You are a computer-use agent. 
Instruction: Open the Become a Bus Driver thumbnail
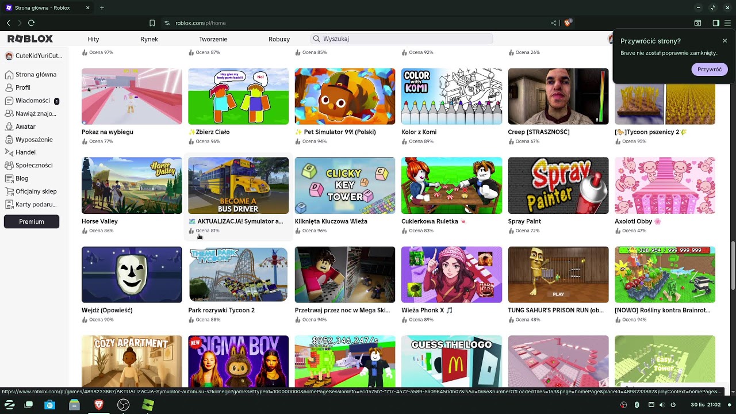[238, 186]
